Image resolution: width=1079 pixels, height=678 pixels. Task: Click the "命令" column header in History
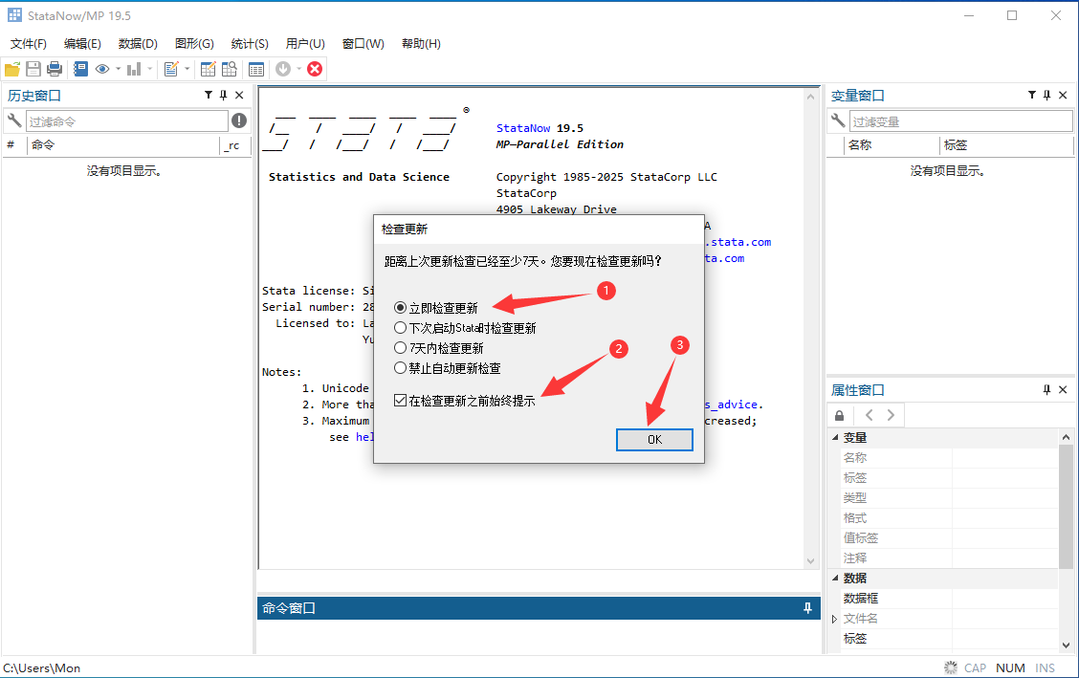[123, 145]
